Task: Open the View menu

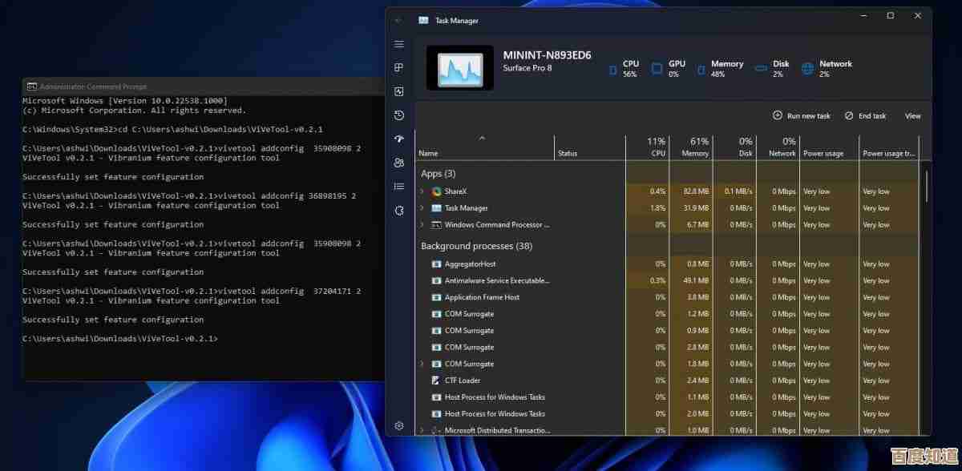Action: [912, 115]
